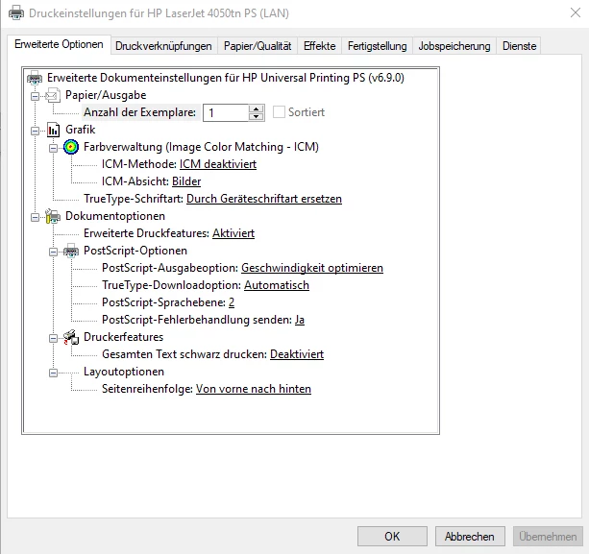
Task: Increase Anzahl der Exemplare with up arrow
Action: point(257,108)
